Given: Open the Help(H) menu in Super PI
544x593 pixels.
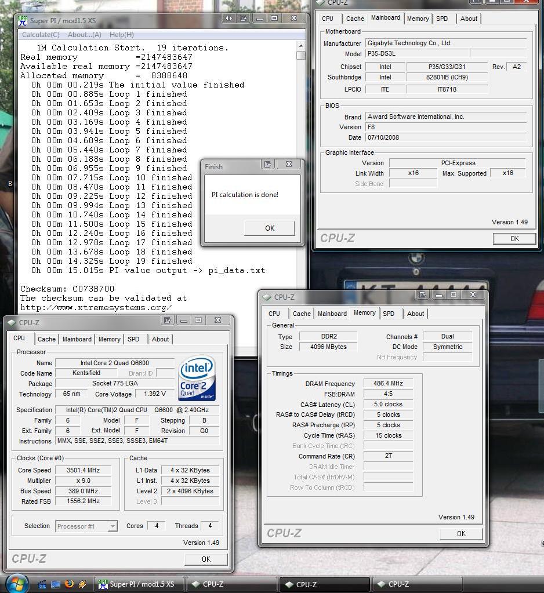Looking at the screenshot, I should (x=121, y=35).
